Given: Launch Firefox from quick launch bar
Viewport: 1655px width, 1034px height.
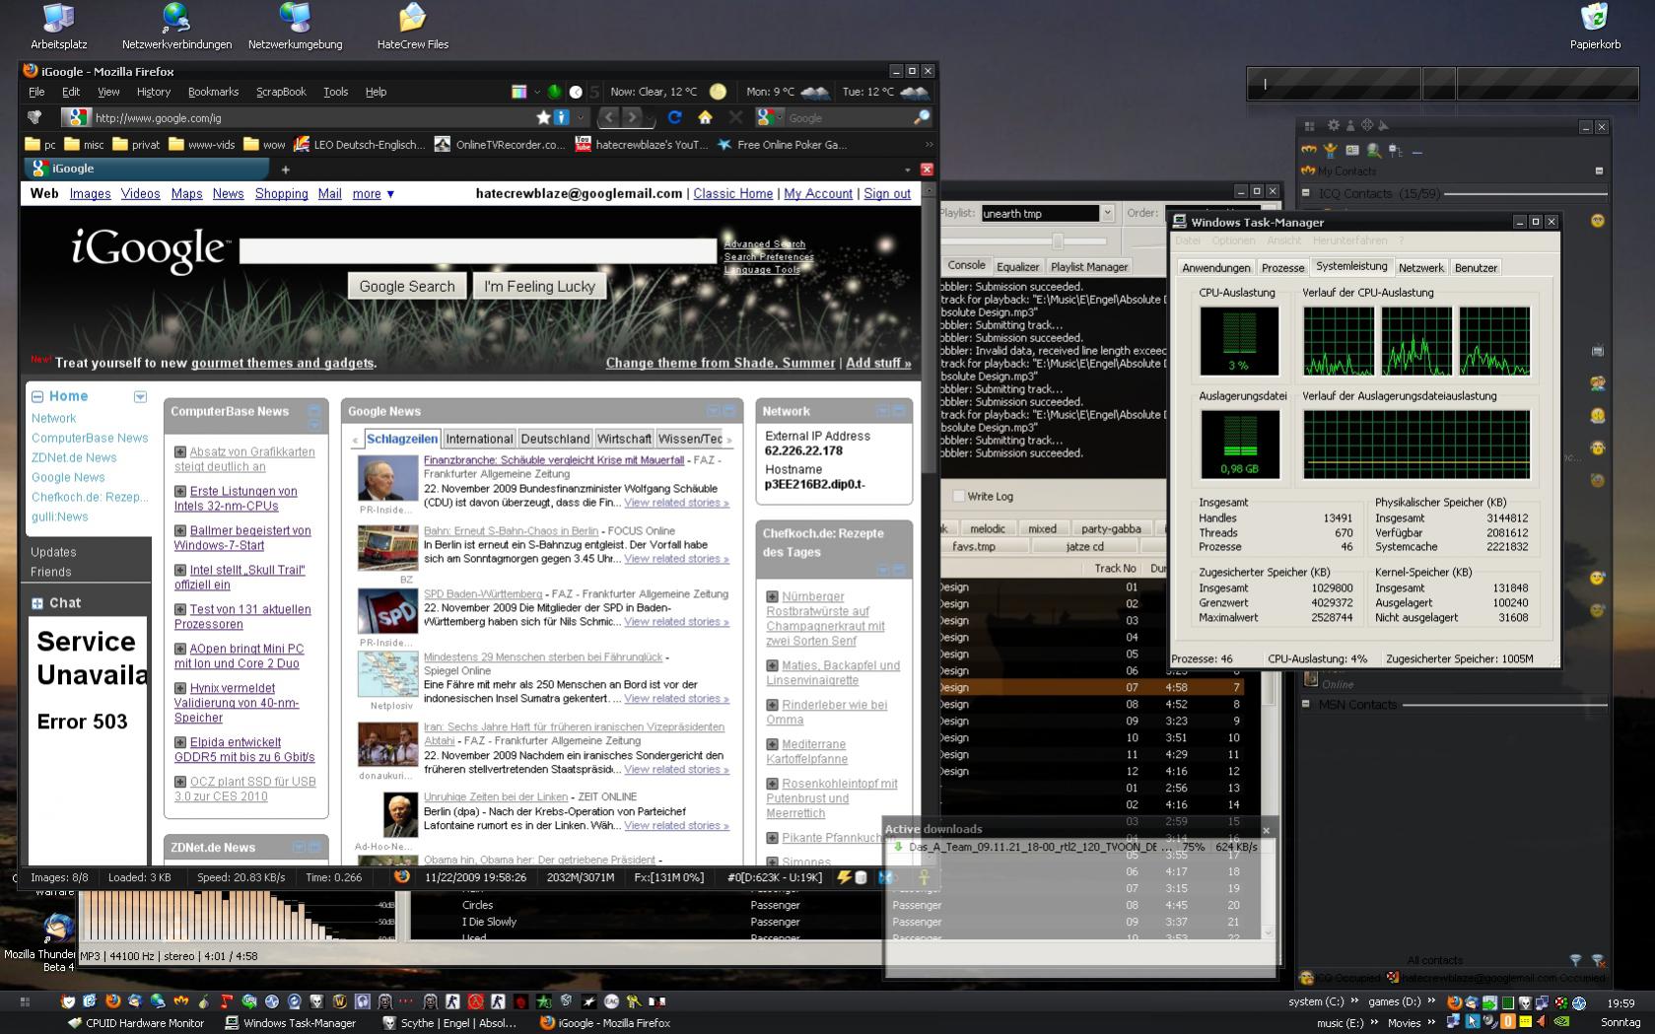Looking at the screenshot, I should (112, 1001).
